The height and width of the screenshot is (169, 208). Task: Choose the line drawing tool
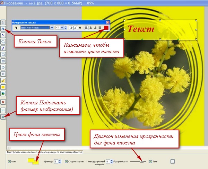tap(3, 35)
